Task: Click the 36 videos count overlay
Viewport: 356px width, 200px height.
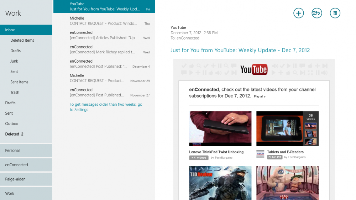Action: point(310,117)
